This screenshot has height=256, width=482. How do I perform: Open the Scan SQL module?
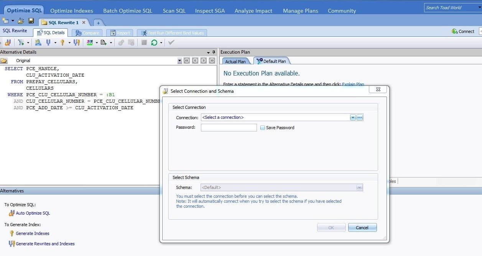174,11
